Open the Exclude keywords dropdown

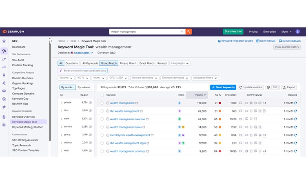pyautogui.click(x=175, y=78)
